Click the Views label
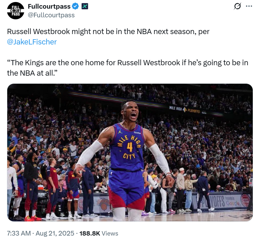Image resolution: width=260 pixels, height=239 pixels. pos(110,233)
